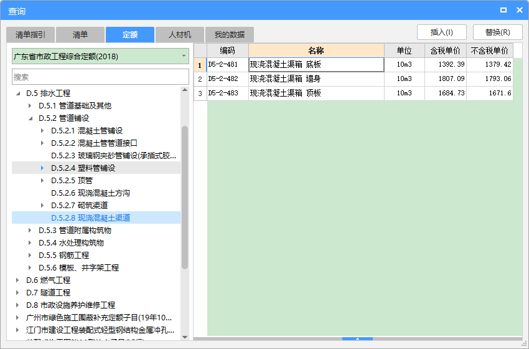529x349 pixels.
Task: Select D.5.2.6 现浇混凝土方沟 tree item
Action: click(x=90, y=193)
